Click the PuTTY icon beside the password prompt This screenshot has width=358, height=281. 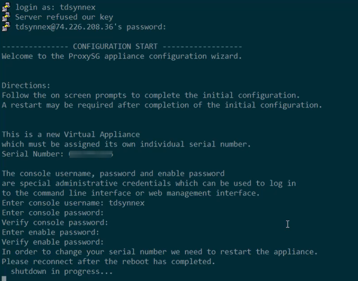click(x=6, y=27)
